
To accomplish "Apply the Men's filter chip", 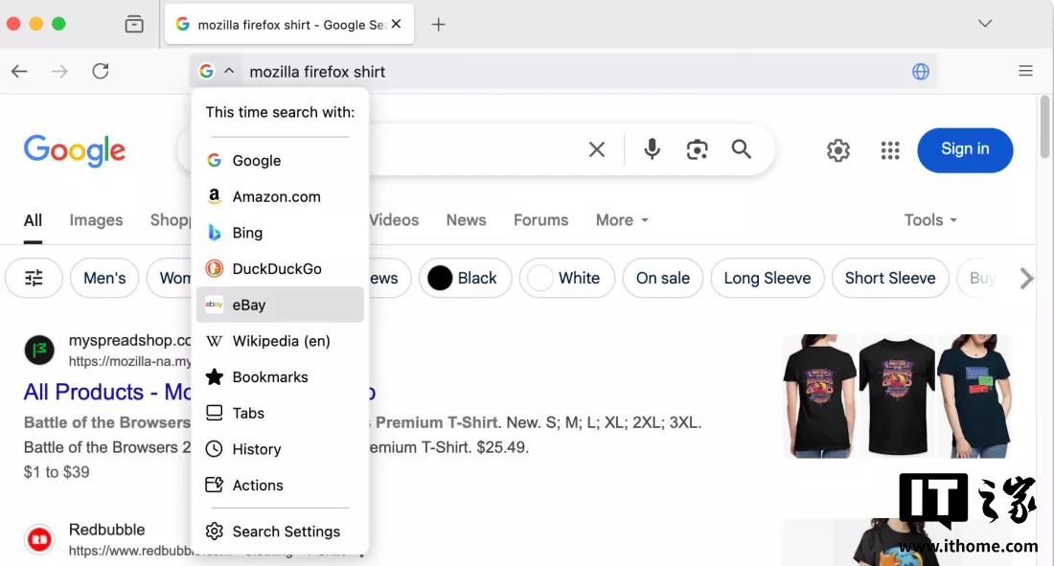I will click(x=104, y=278).
